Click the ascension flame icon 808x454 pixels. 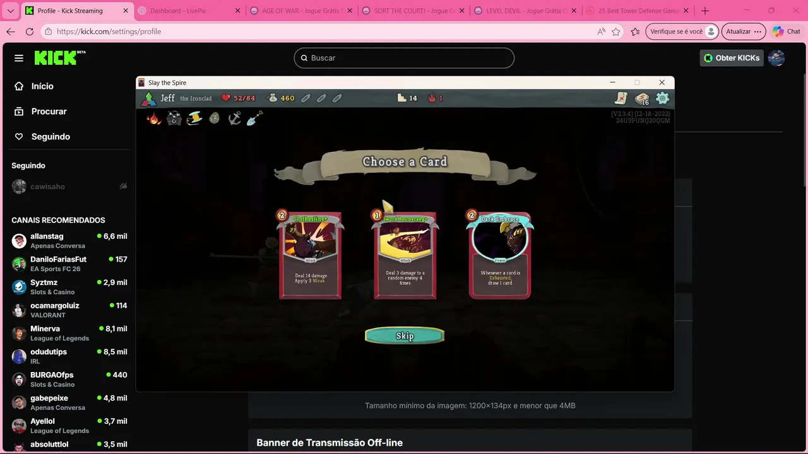pyautogui.click(x=432, y=98)
